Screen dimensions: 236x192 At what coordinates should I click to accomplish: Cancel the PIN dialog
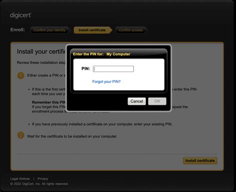click(137, 101)
